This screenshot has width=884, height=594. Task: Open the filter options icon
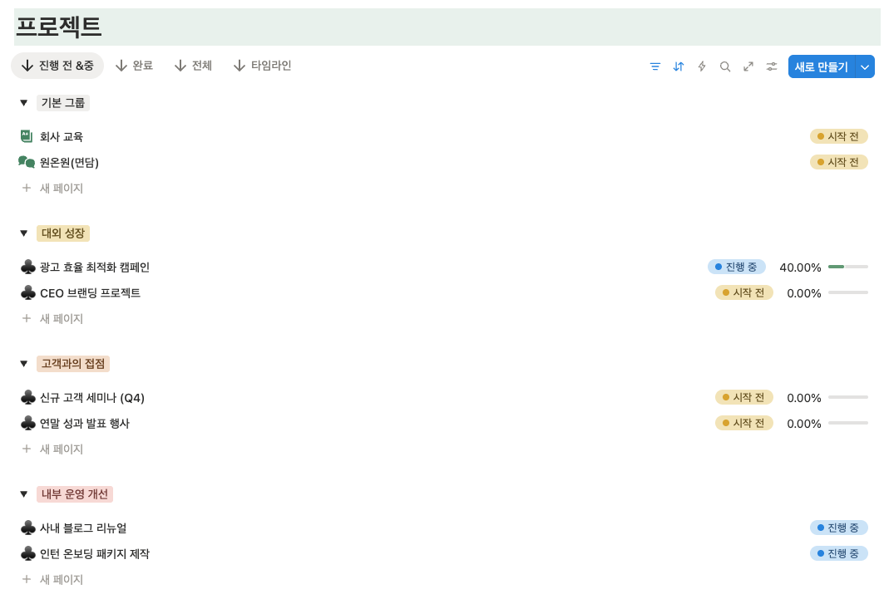(x=655, y=66)
